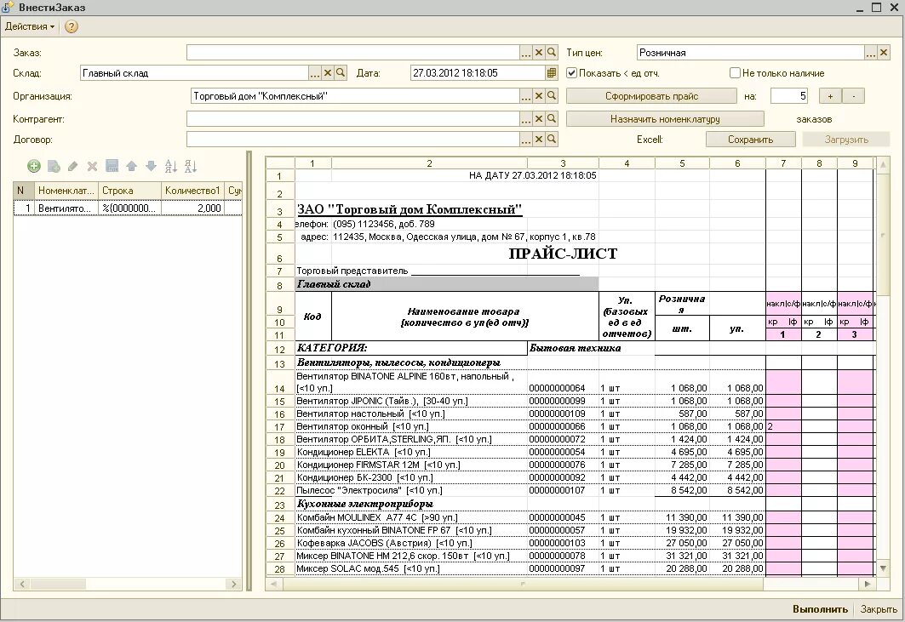905x622 pixels.
Task: Decrease order count with minus button
Action: point(854,96)
